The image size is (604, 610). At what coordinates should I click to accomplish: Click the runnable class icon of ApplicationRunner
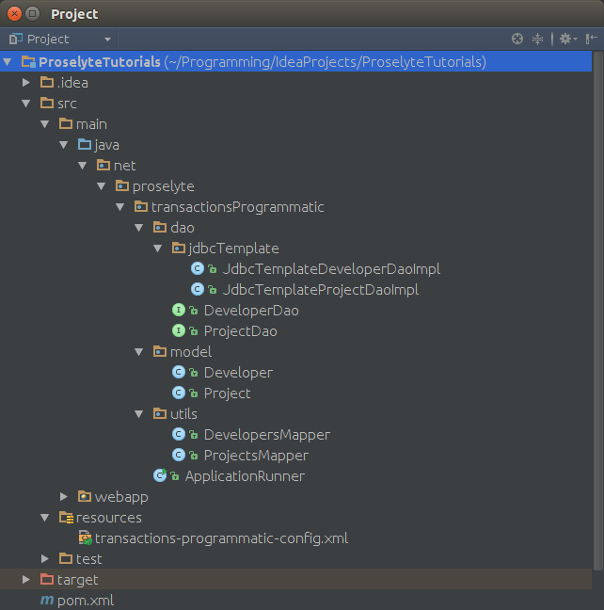point(160,475)
